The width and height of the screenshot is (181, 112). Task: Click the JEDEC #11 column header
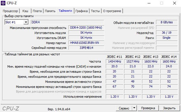pos(114,57)
